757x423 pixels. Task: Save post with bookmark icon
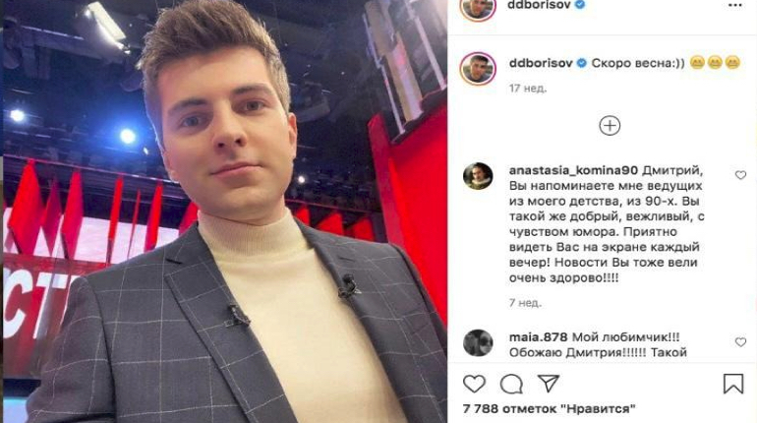(x=732, y=384)
